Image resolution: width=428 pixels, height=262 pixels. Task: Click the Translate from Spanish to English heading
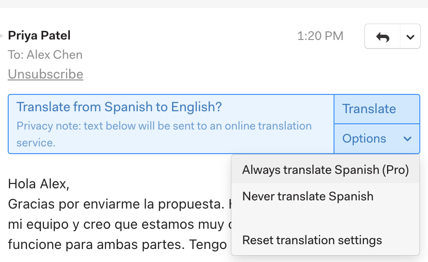pyautogui.click(x=119, y=107)
